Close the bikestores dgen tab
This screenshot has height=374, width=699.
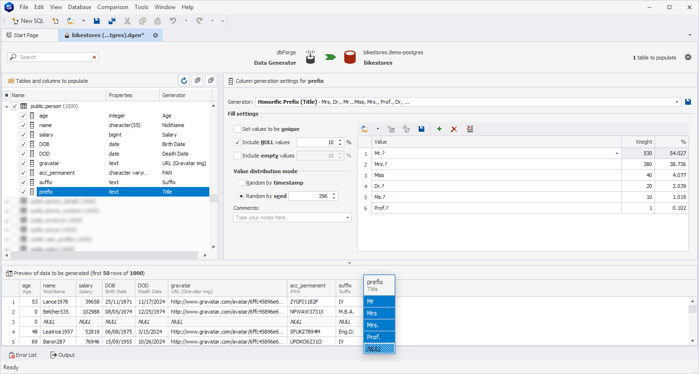(x=155, y=35)
